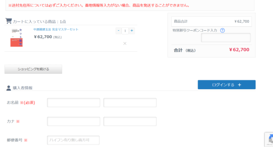Click the red 合計 total amount

click(239, 50)
